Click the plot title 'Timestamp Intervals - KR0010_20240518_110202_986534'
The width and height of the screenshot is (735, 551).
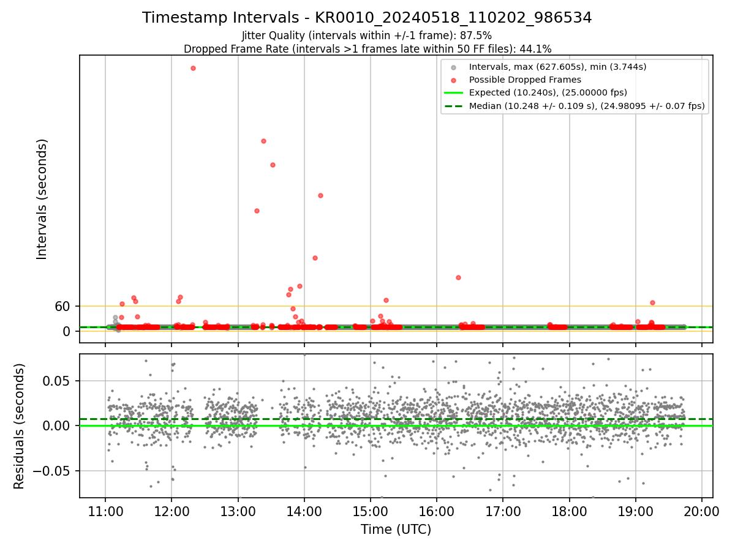click(x=367, y=18)
